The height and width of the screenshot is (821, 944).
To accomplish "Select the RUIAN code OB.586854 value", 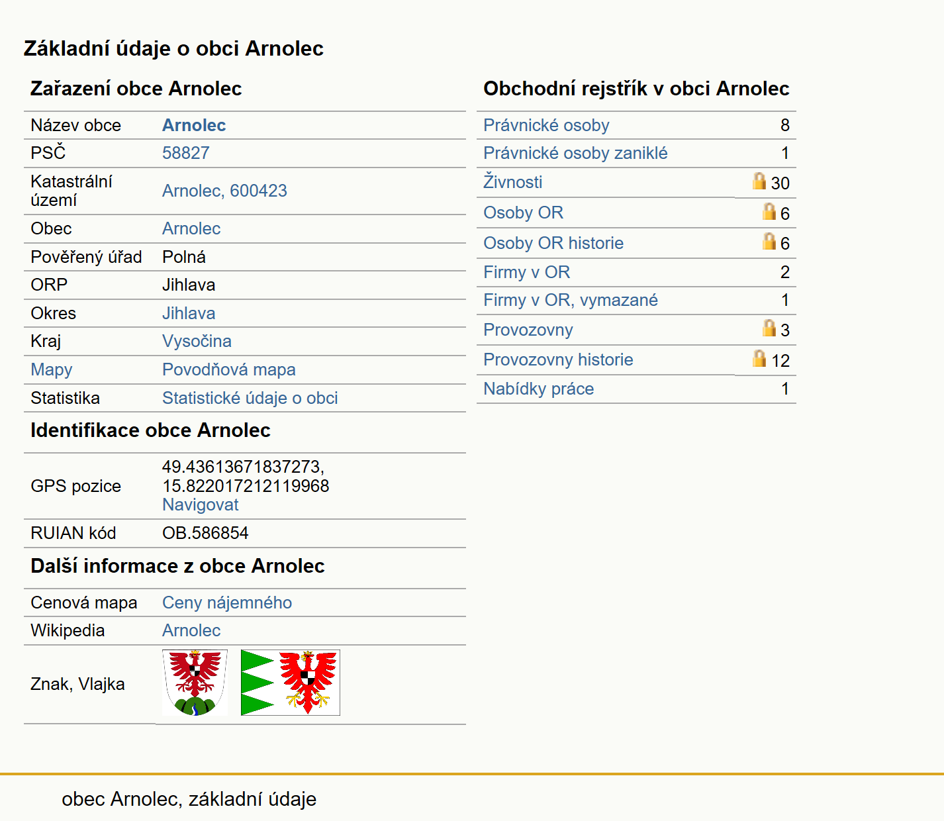I will click(205, 533).
